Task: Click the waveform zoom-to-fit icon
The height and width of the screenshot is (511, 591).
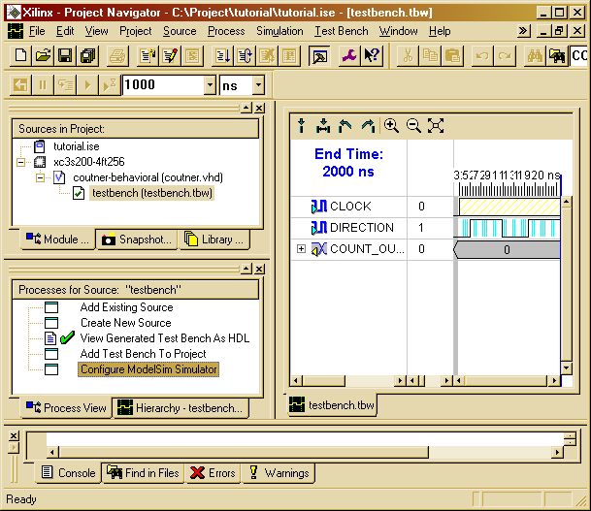Action: [x=436, y=125]
